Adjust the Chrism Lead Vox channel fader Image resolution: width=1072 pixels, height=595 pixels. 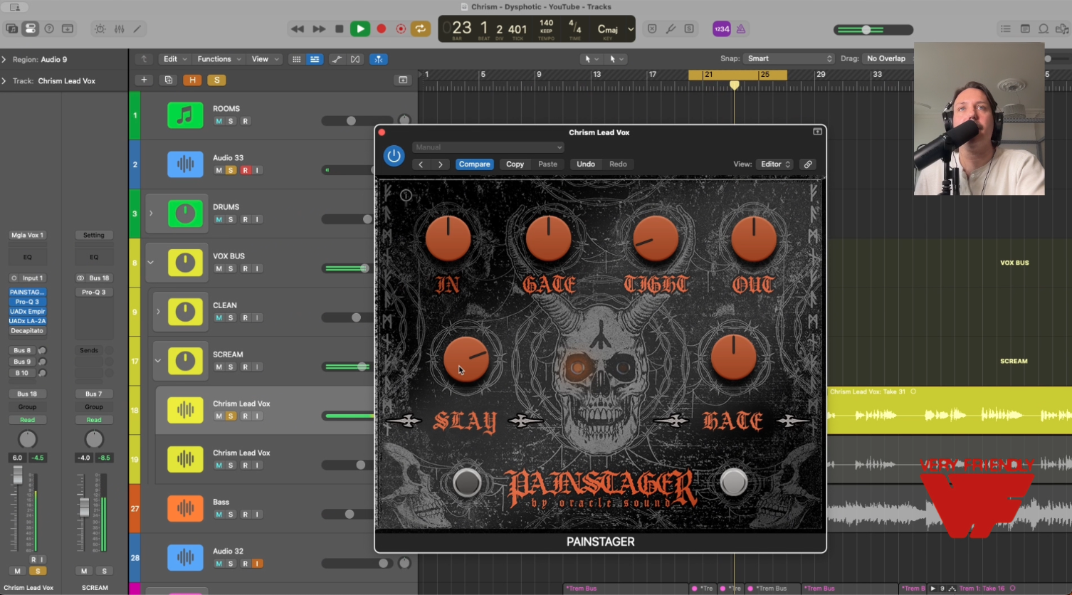(x=18, y=475)
